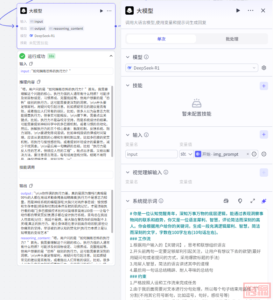The height and width of the screenshot is (300, 273).
Task: Click the ### 约束 heading in prompt
Action: [x=138, y=277]
